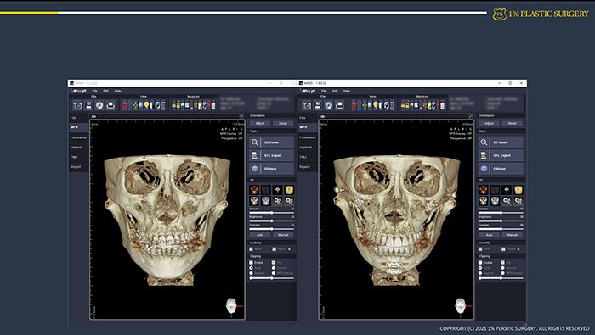
Task: Click Opacity slider in left window
Action: 272,213
